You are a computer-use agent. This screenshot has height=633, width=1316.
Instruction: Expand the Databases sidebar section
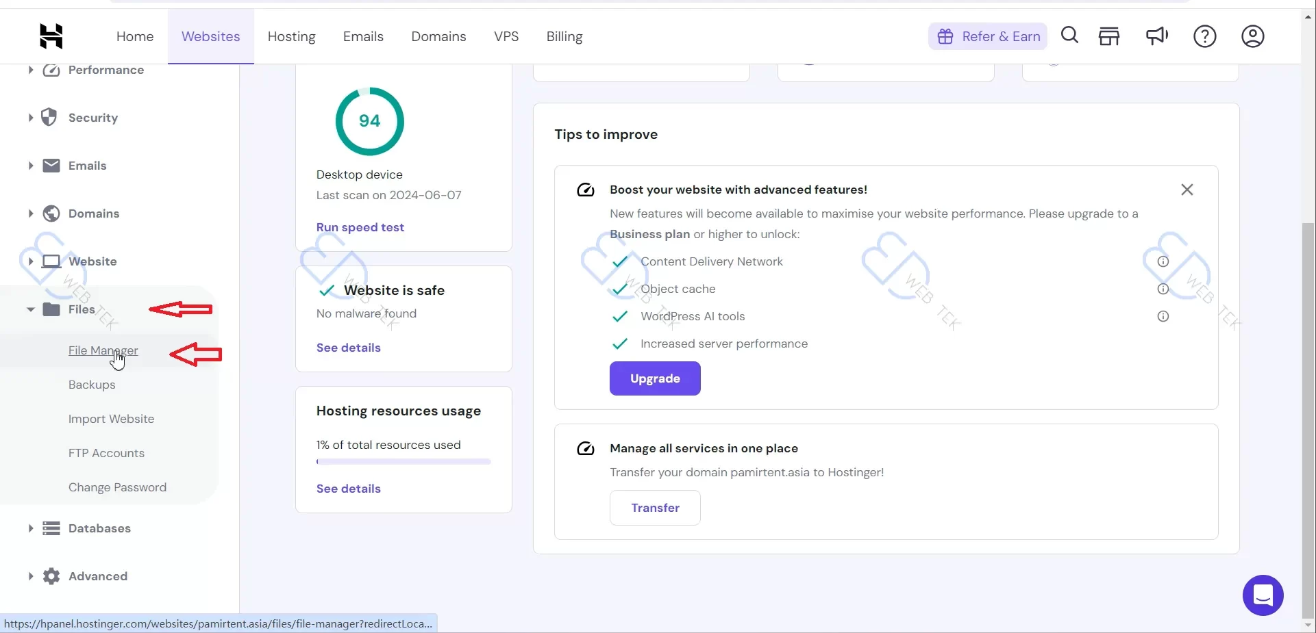[30, 528]
